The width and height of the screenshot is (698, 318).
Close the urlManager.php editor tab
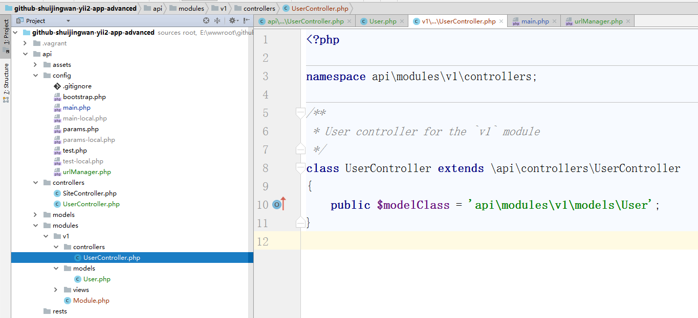coord(628,21)
